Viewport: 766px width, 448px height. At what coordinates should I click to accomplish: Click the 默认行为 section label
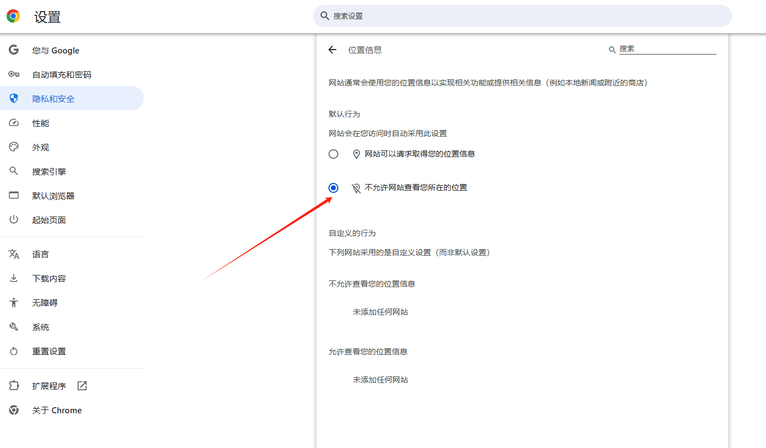(344, 114)
